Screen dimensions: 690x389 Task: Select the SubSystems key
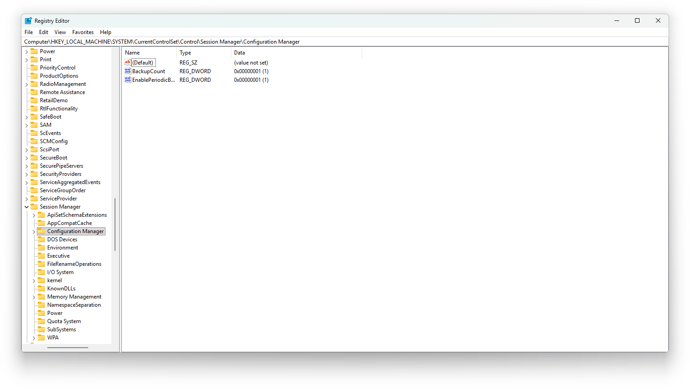pos(61,329)
